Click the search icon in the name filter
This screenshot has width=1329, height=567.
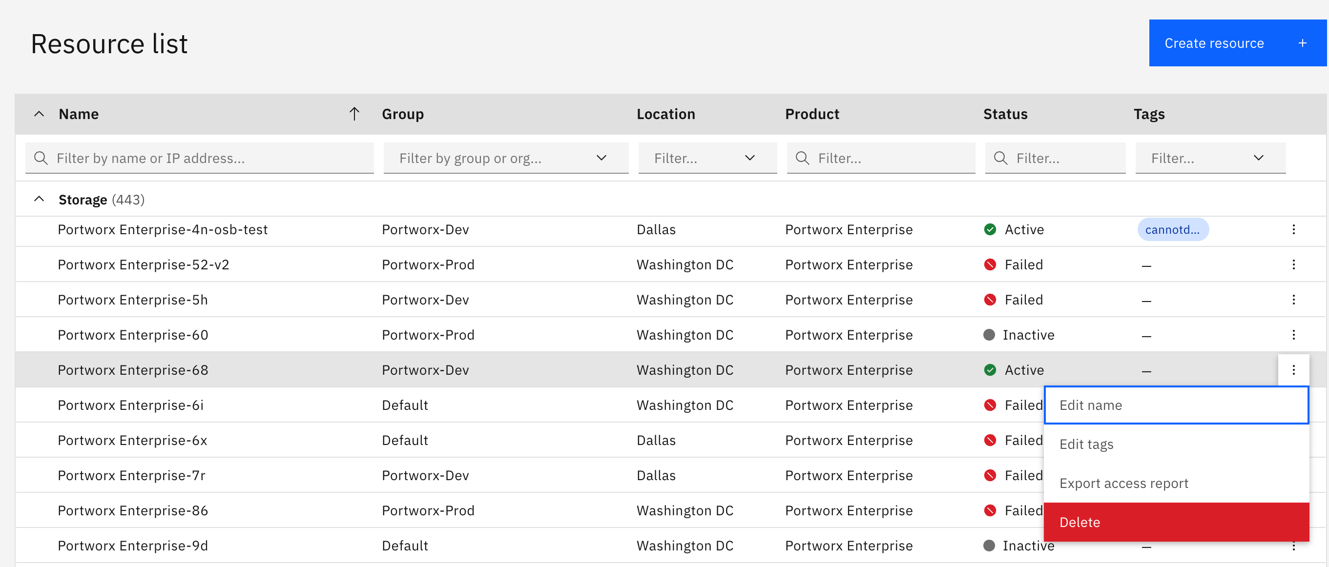(41, 158)
